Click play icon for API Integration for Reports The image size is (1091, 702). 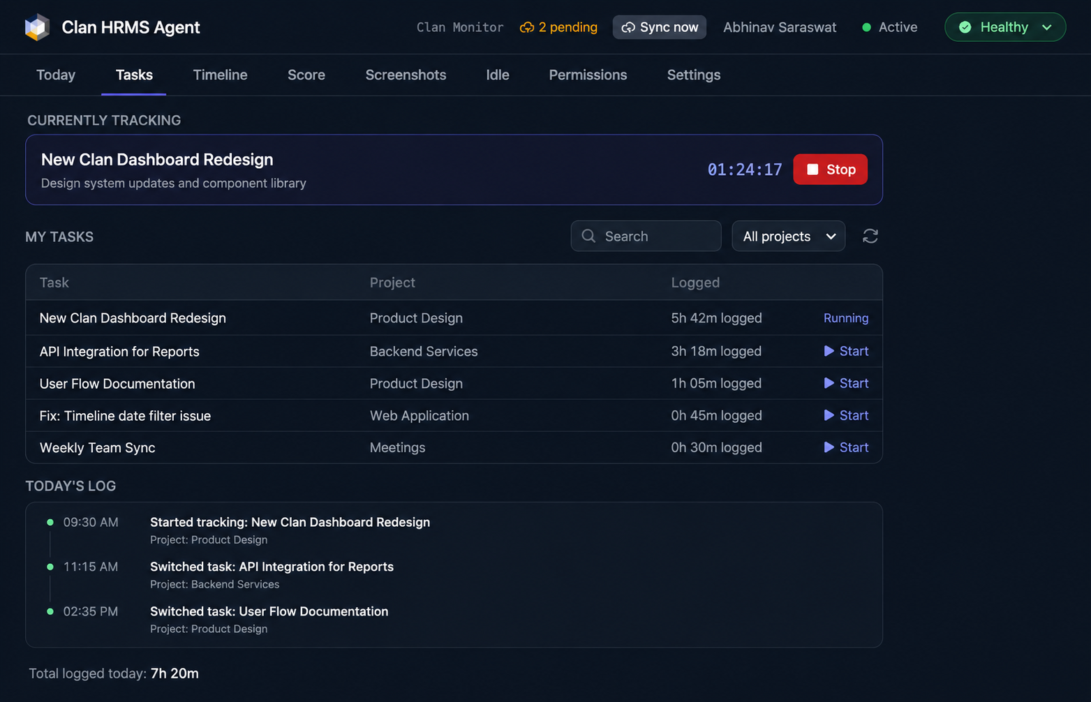point(829,351)
